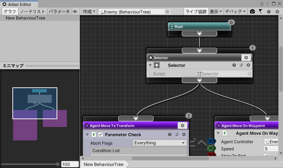The height and width of the screenshot is (168, 283).
Task: Open Arbor Editor settings gear in toolbar
Action: [276, 12]
